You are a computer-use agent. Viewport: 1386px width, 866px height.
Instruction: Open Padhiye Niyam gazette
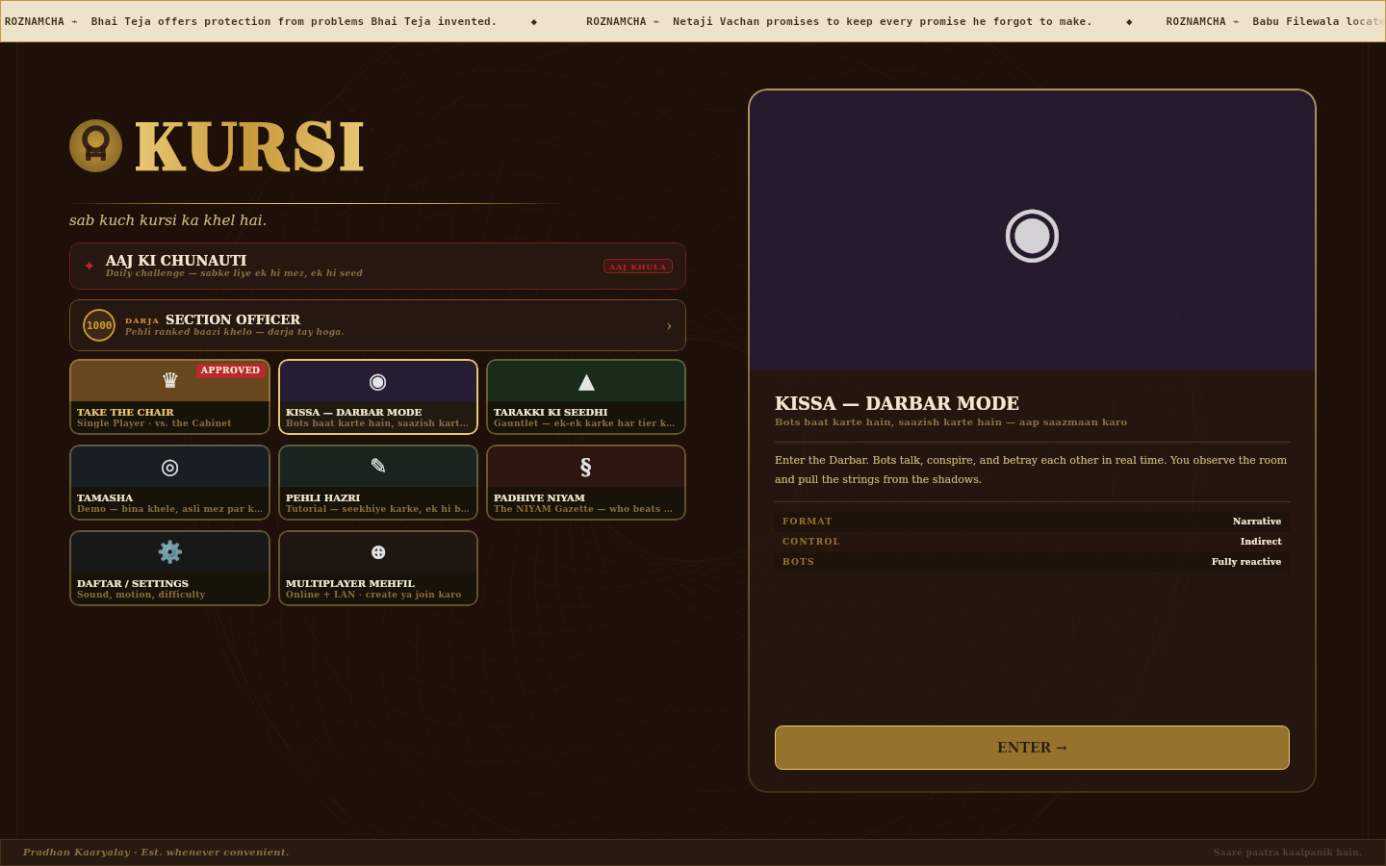pos(586,482)
